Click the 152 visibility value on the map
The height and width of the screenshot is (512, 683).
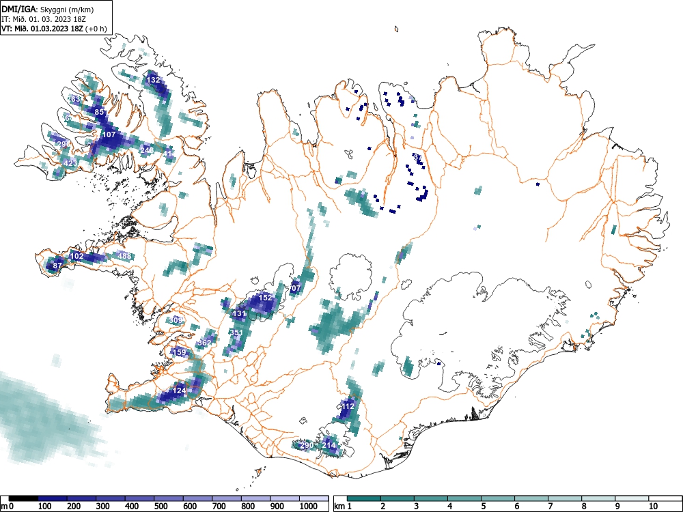pyautogui.click(x=265, y=298)
